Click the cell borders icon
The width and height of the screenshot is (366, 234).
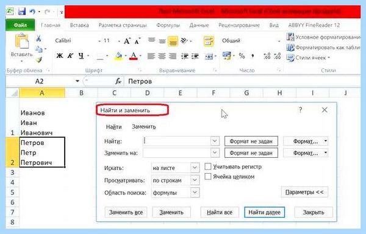click(100, 57)
